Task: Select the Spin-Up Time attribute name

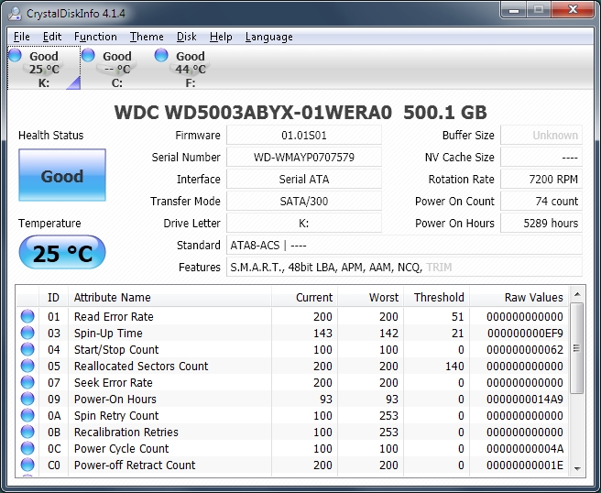Action: 108,333
